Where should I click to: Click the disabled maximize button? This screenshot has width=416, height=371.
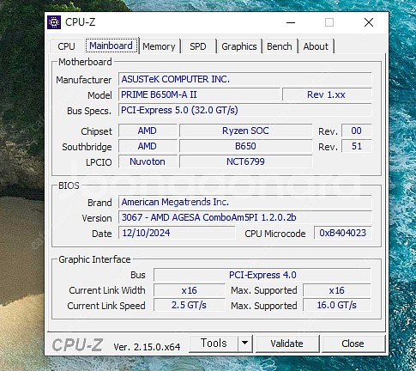pos(329,22)
